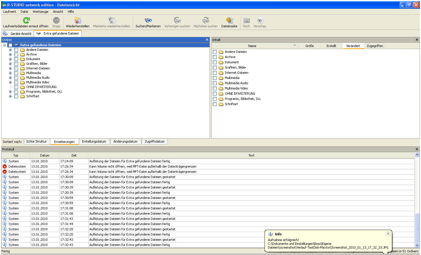
Task: Expand Dokument tree node
Action: [10, 59]
